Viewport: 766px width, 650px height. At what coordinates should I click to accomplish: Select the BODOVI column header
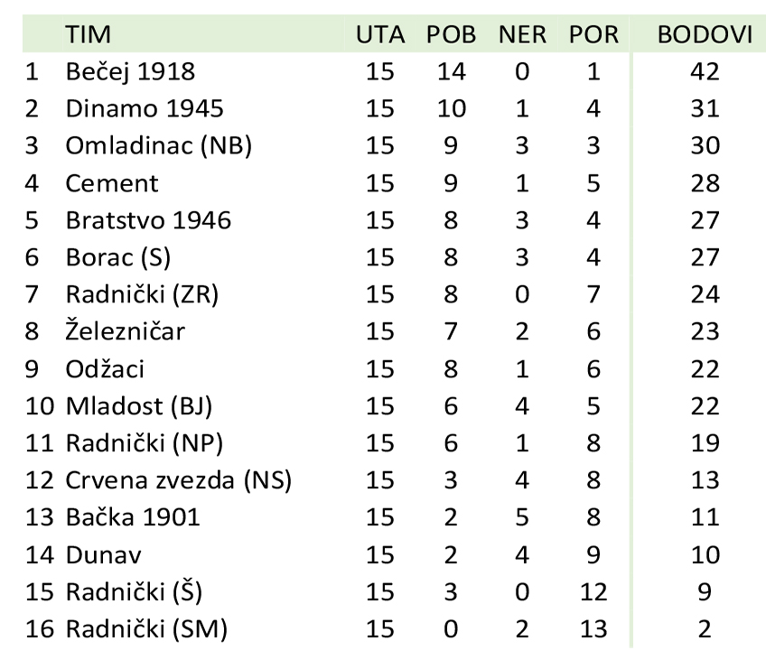pos(705,34)
